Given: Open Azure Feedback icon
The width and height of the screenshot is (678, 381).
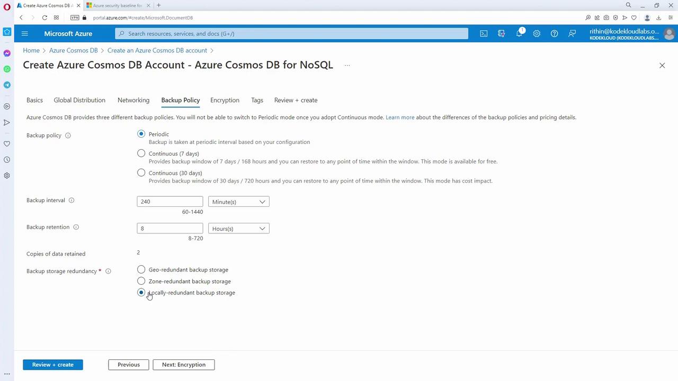Looking at the screenshot, I should point(572,33).
